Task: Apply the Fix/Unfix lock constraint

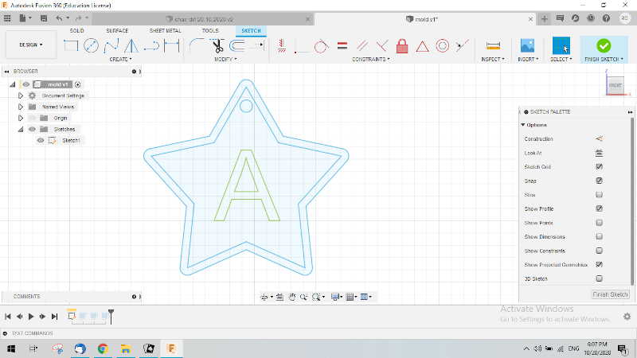Action: [x=402, y=46]
